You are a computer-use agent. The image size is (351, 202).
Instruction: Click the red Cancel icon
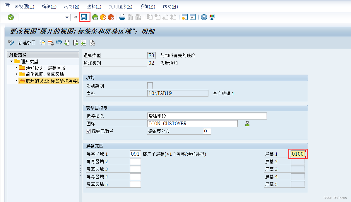click(x=111, y=17)
